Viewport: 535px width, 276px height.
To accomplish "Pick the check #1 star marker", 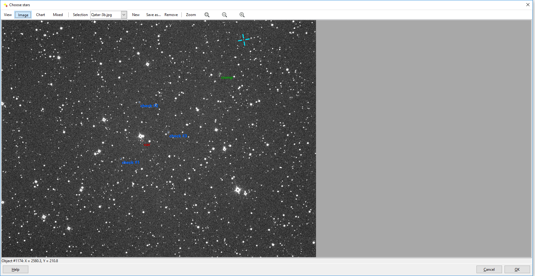I will tap(121, 159).
